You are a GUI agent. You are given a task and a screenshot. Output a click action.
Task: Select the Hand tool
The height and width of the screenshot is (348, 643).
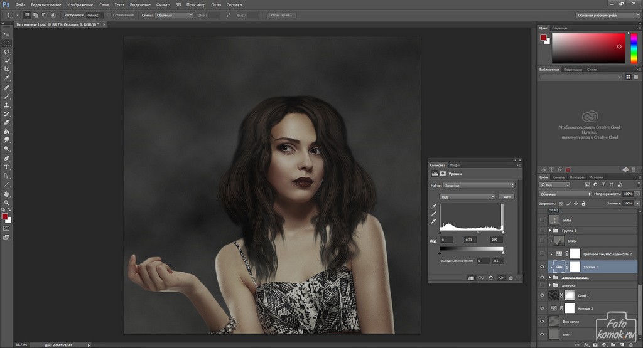click(6, 194)
